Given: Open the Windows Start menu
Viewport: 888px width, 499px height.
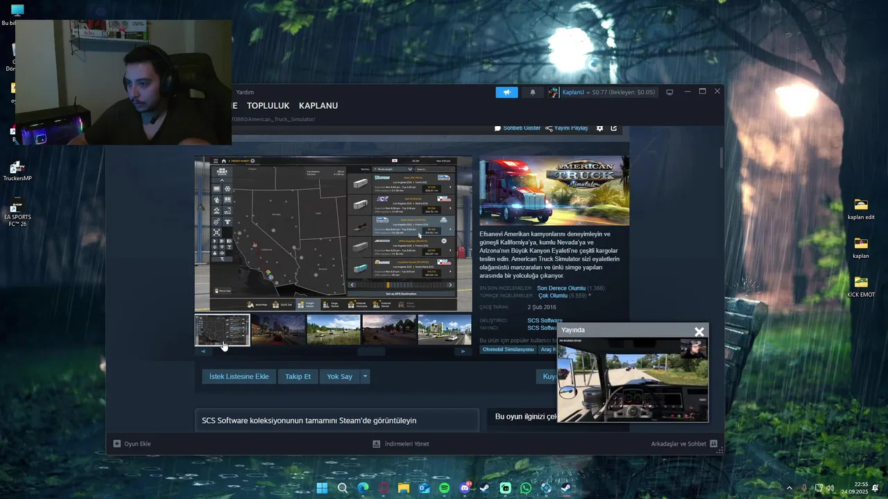Looking at the screenshot, I should (x=322, y=488).
